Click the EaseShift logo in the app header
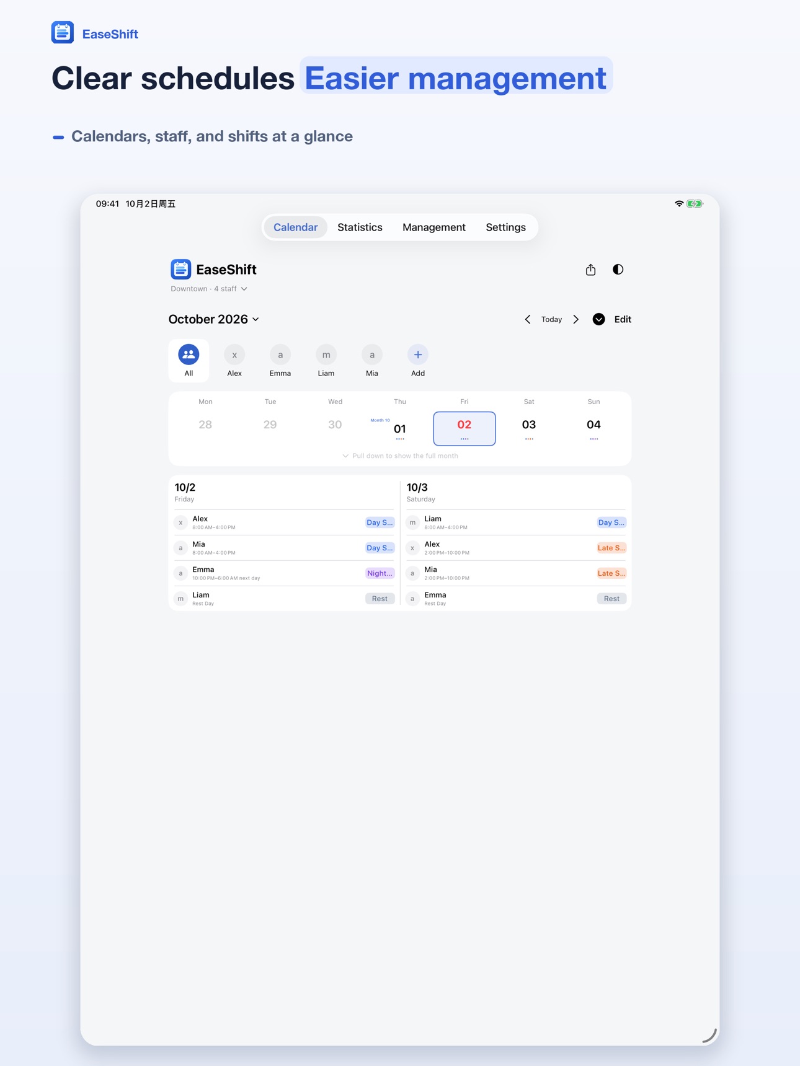The image size is (800, 1066). 181,270
